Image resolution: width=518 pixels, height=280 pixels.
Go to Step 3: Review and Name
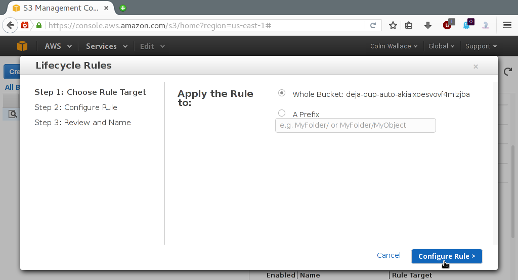tap(82, 123)
